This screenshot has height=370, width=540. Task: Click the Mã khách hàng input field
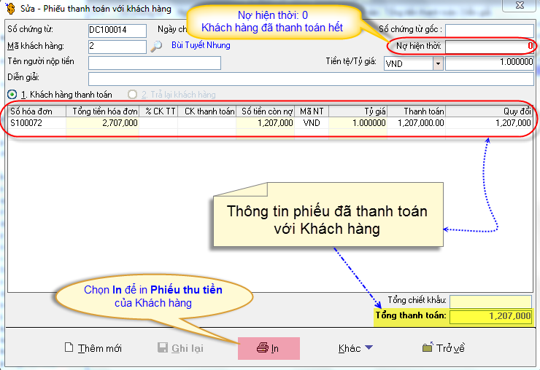[x=117, y=46]
